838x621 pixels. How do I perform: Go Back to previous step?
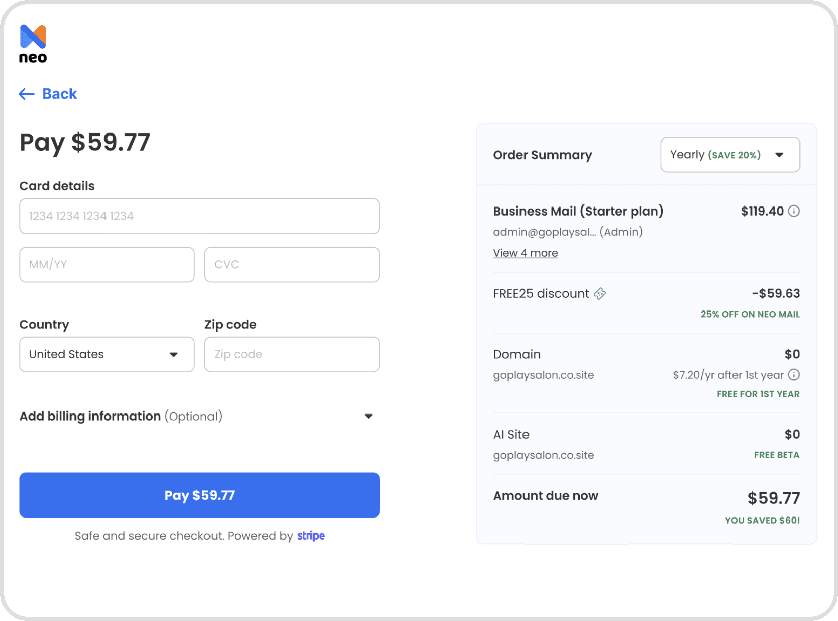point(48,94)
